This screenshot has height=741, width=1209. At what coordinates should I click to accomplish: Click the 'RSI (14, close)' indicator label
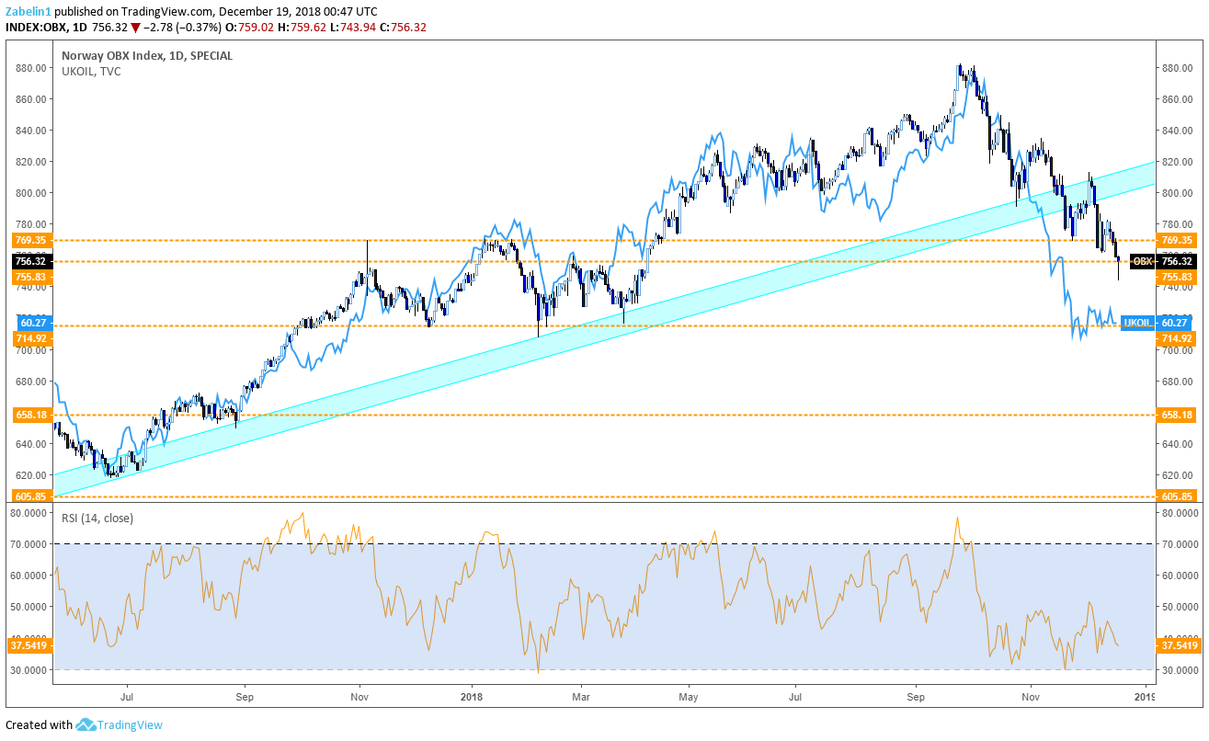click(97, 518)
